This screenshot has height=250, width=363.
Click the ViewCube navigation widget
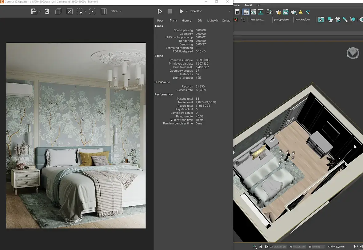(353, 53)
